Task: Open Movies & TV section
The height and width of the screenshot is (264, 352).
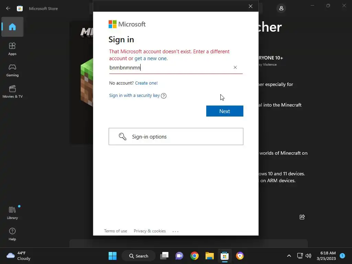Action: pos(12,91)
